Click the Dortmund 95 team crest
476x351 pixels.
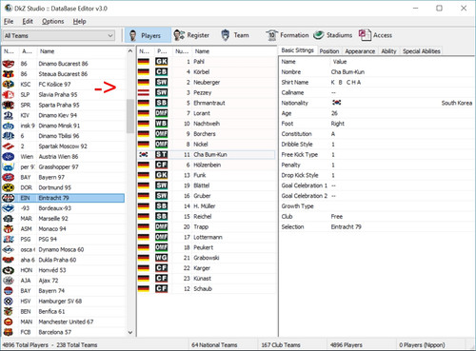coord(9,187)
